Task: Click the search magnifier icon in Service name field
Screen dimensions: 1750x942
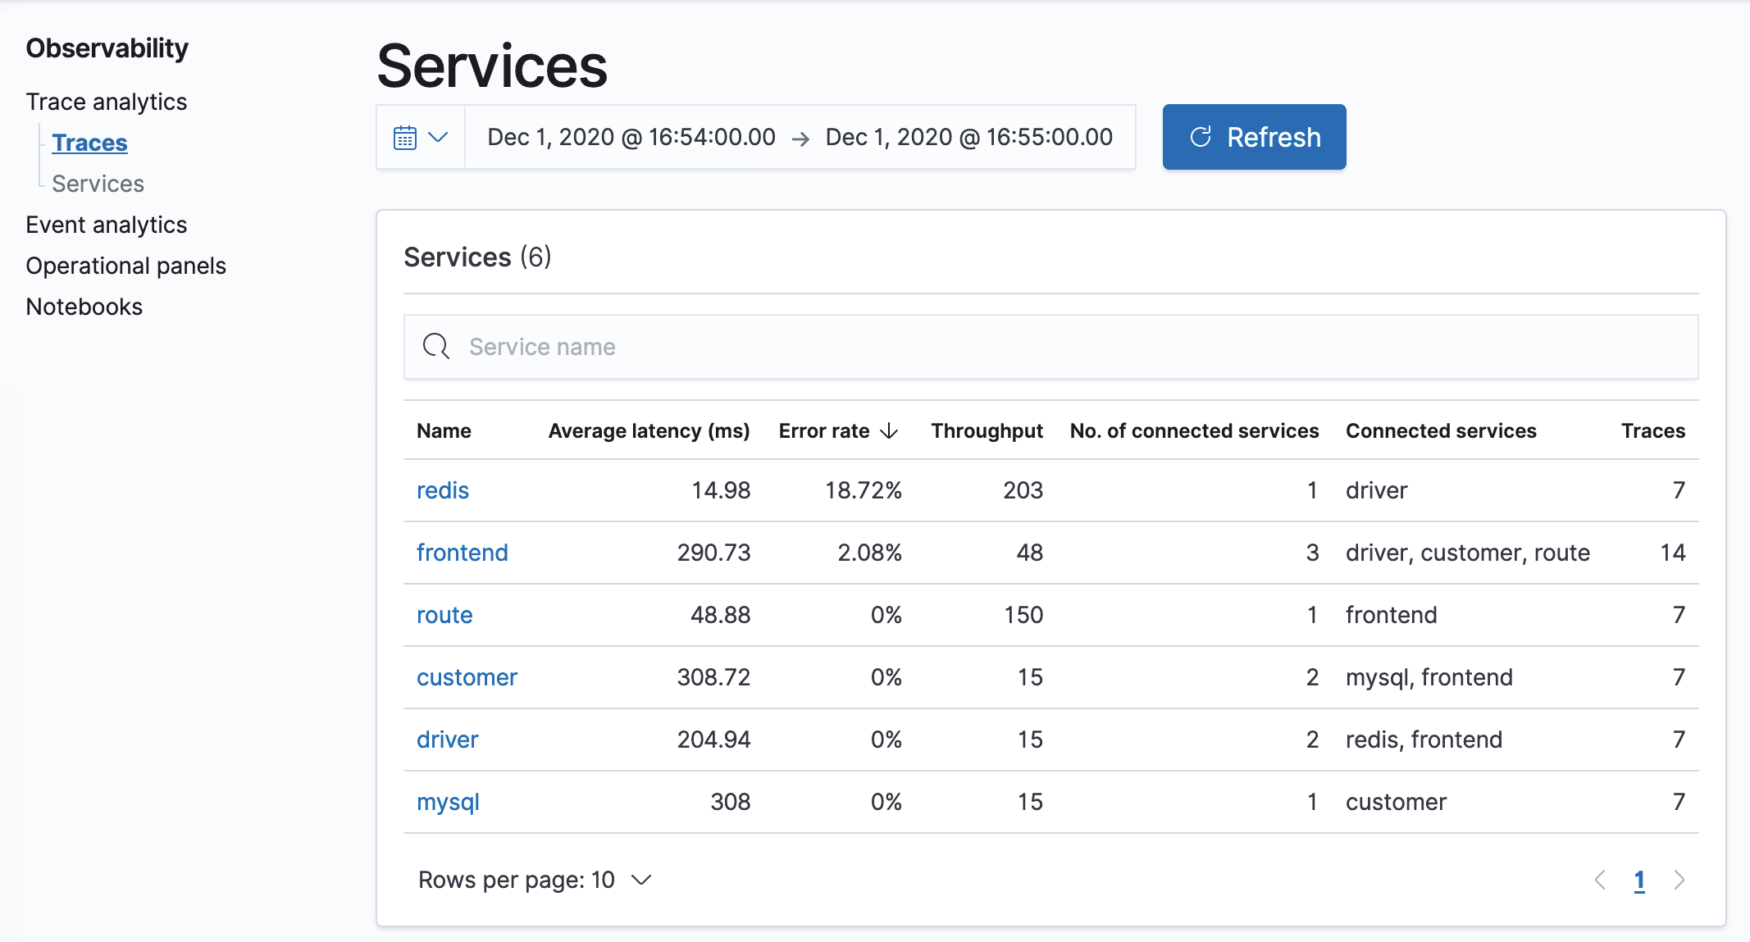Action: point(435,347)
